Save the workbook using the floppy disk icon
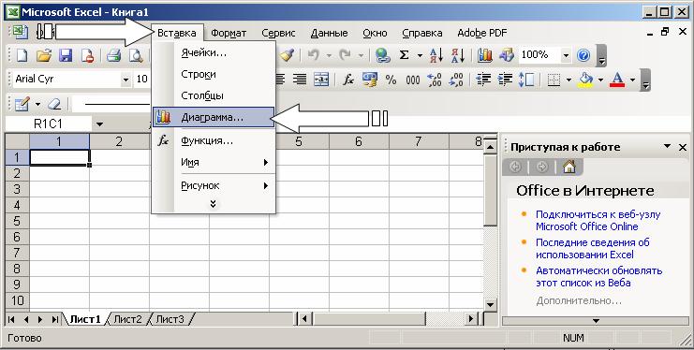 point(66,55)
